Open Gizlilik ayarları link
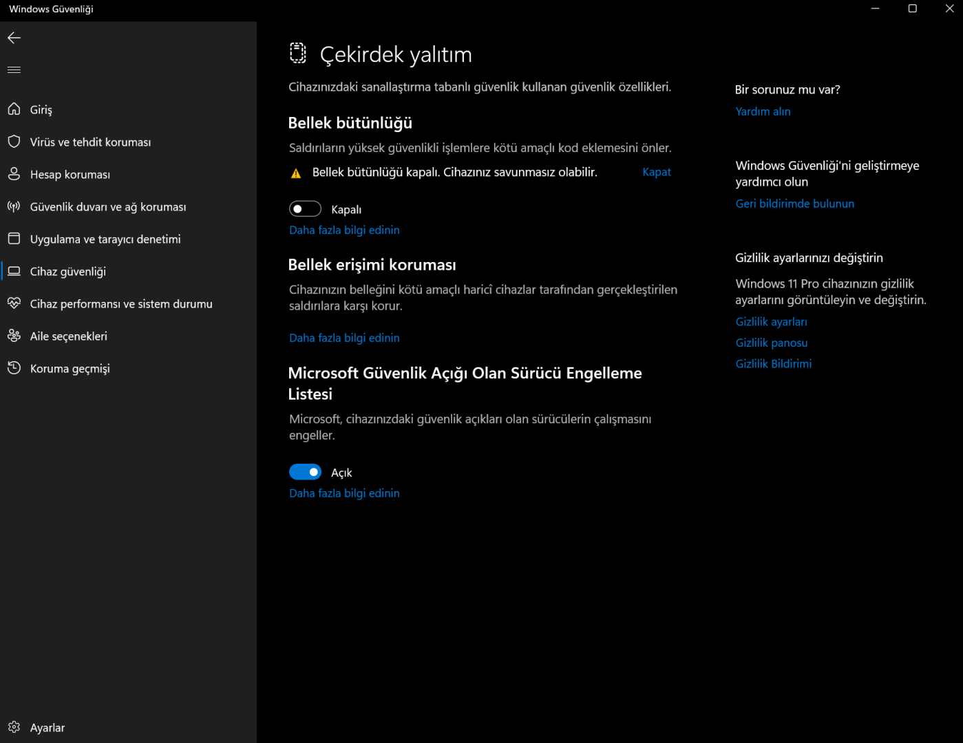This screenshot has height=743, width=963. pos(771,322)
